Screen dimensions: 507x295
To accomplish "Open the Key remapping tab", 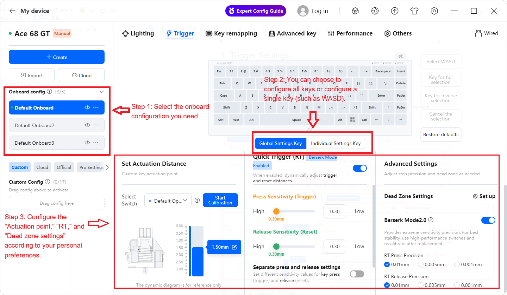I will click(x=231, y=33).
